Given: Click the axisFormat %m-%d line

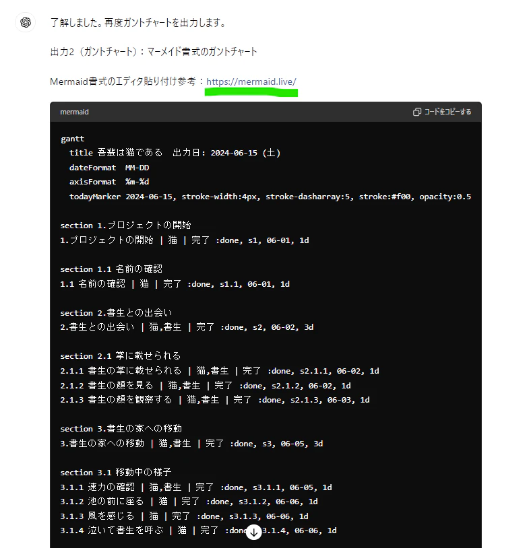Looking at the screenshot, I should coord(109,182).
